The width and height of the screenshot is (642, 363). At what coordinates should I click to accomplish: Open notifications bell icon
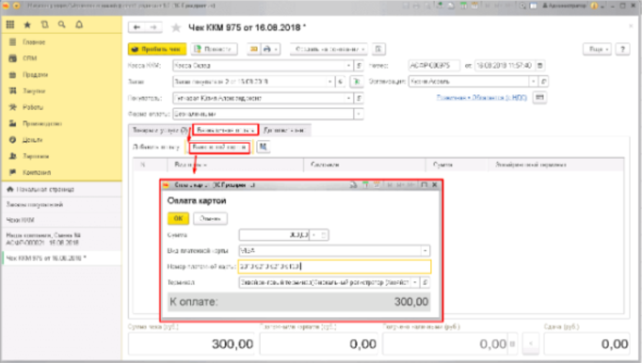click(x=79, y=25)
